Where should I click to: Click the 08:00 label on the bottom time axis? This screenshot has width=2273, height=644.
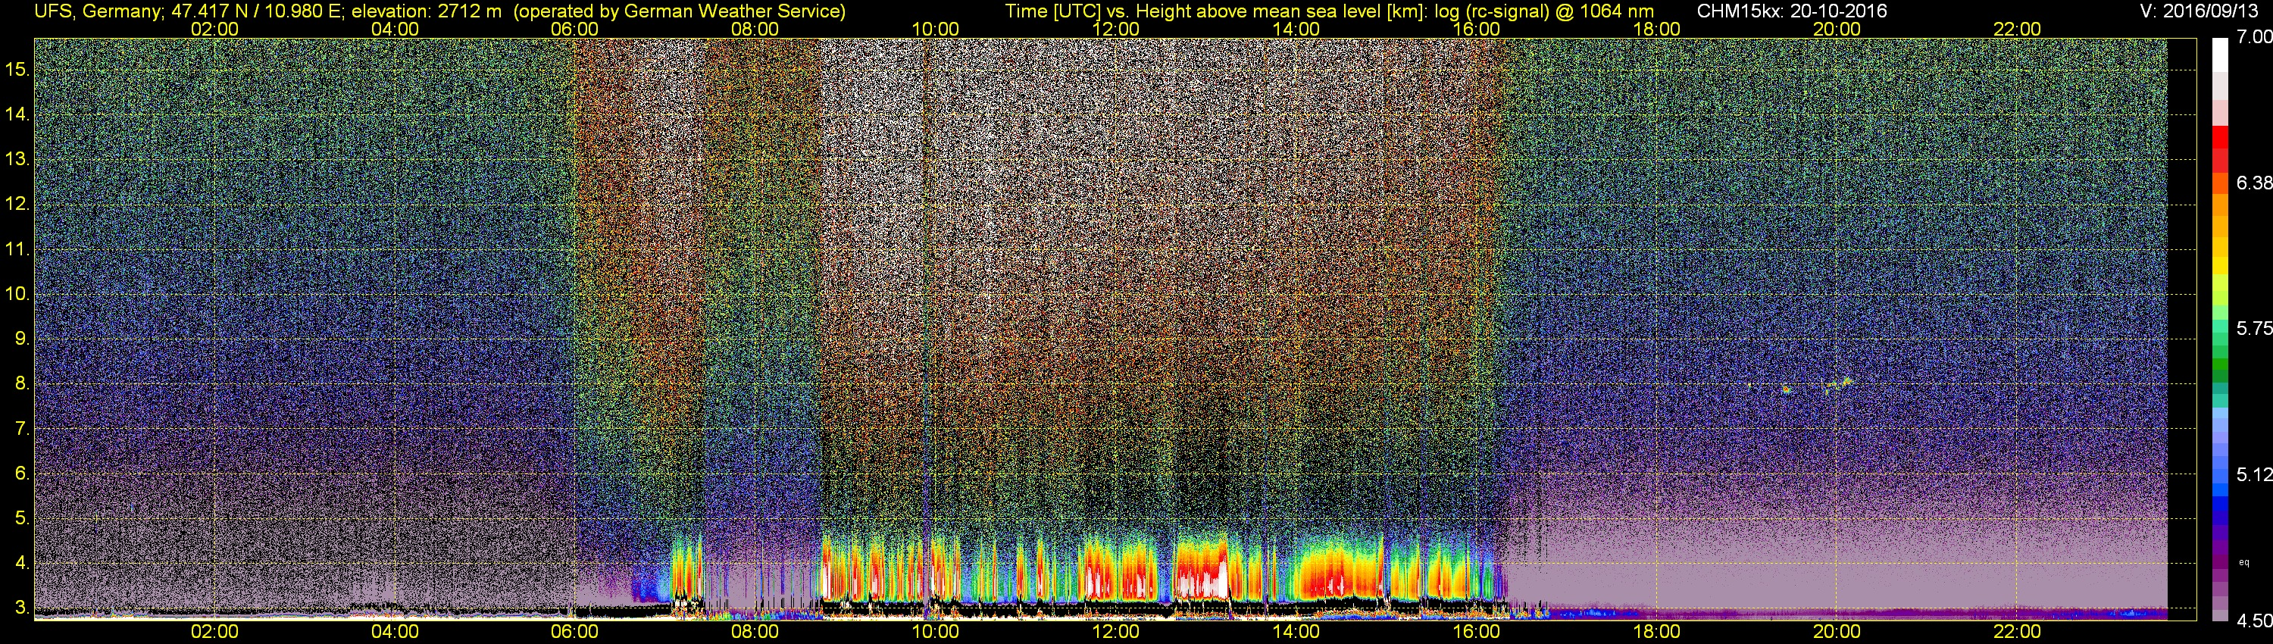pyautogui.click(x=755, y=632)
